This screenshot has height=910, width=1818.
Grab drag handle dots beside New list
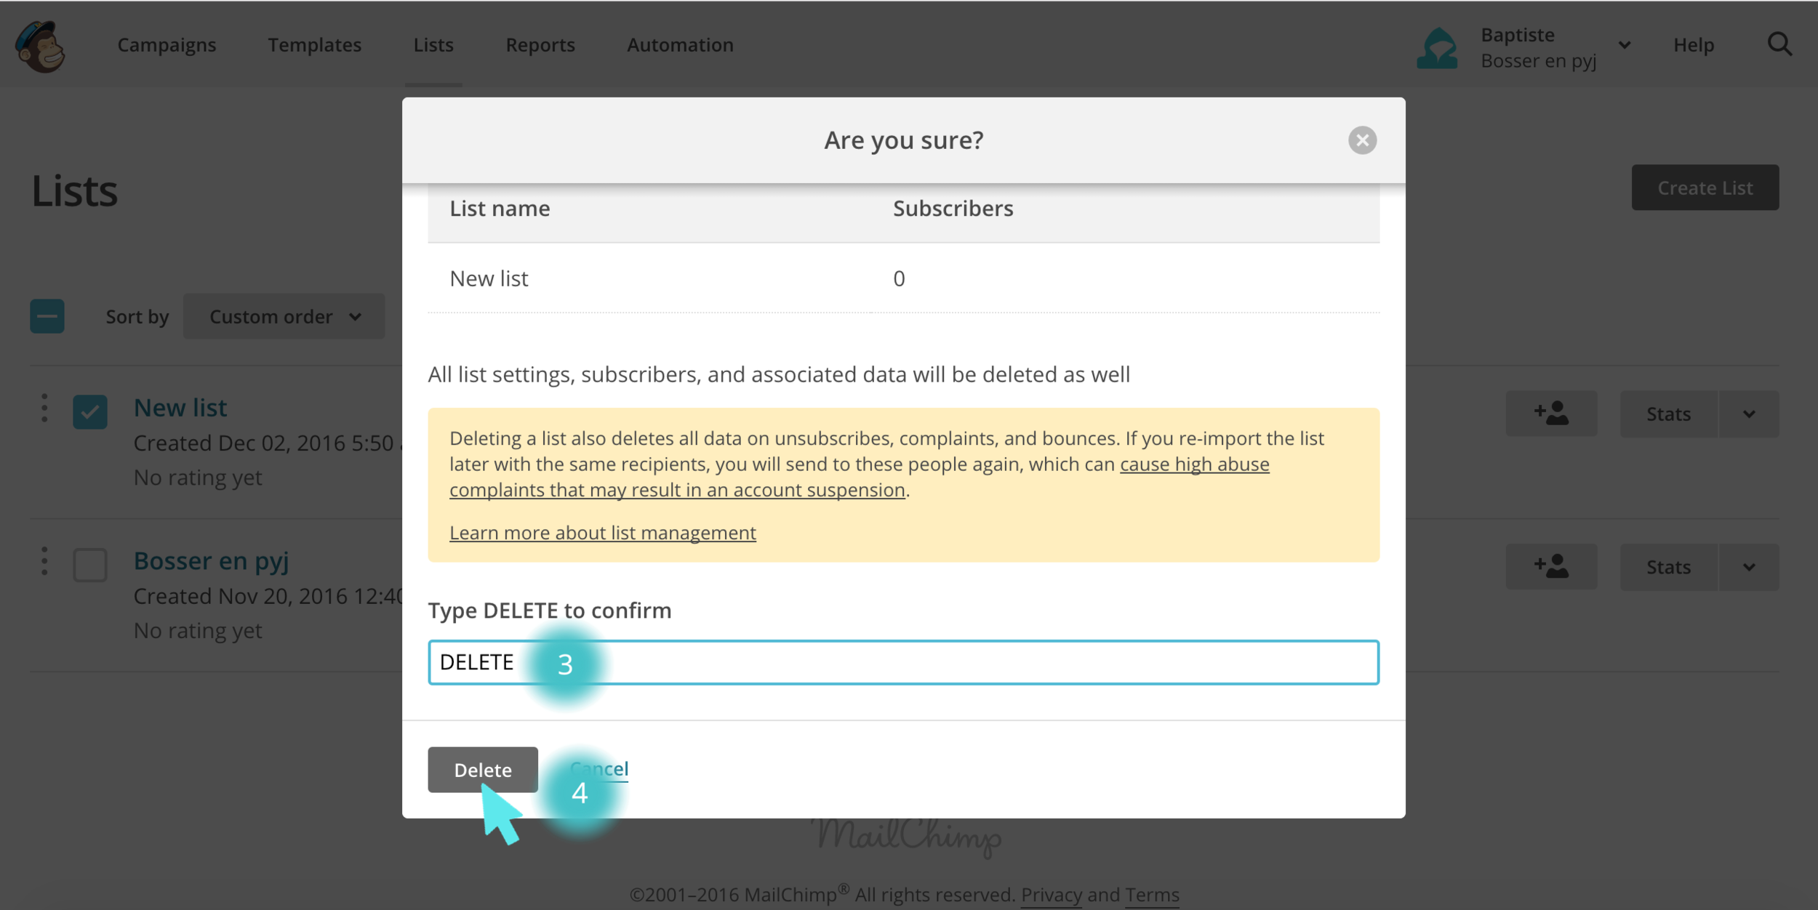[44, 408]
